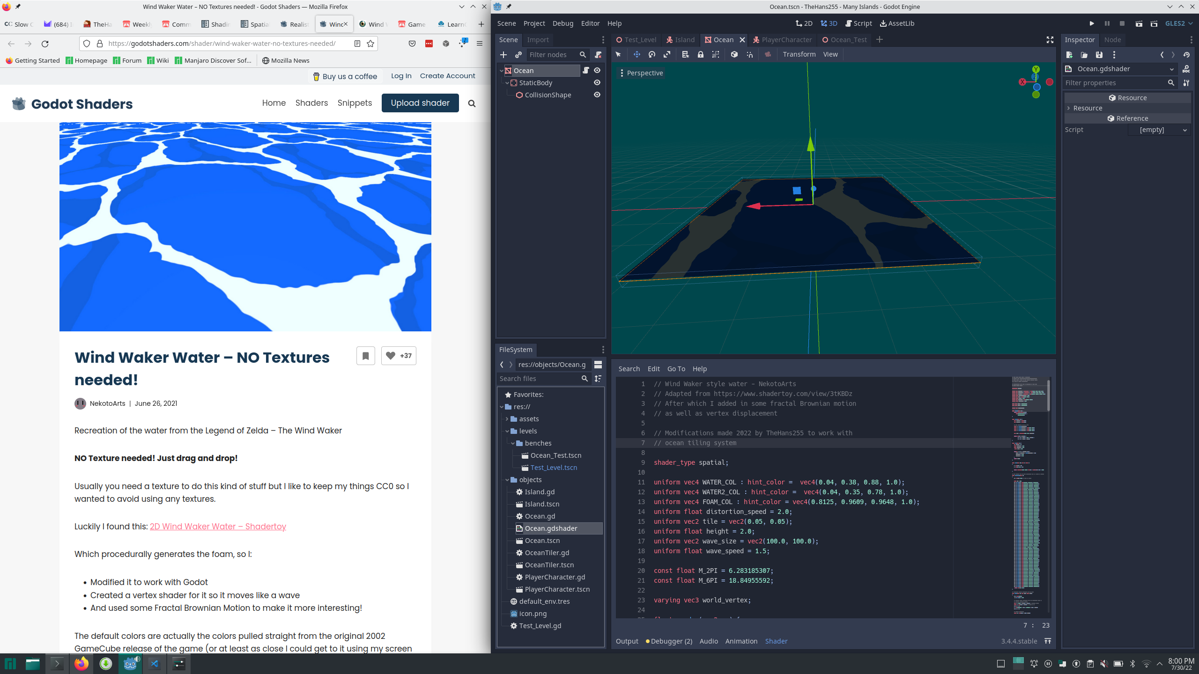The image size is (1199, 674).
Task: Toggle visibility of the Ocean node
Action: (x=597, y=70)
